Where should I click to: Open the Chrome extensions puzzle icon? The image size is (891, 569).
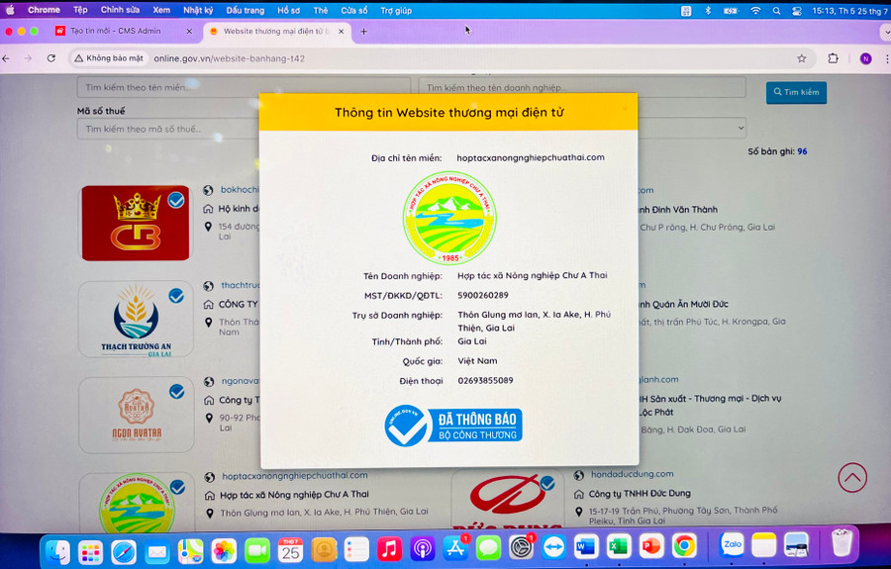(x=833, y=58)
